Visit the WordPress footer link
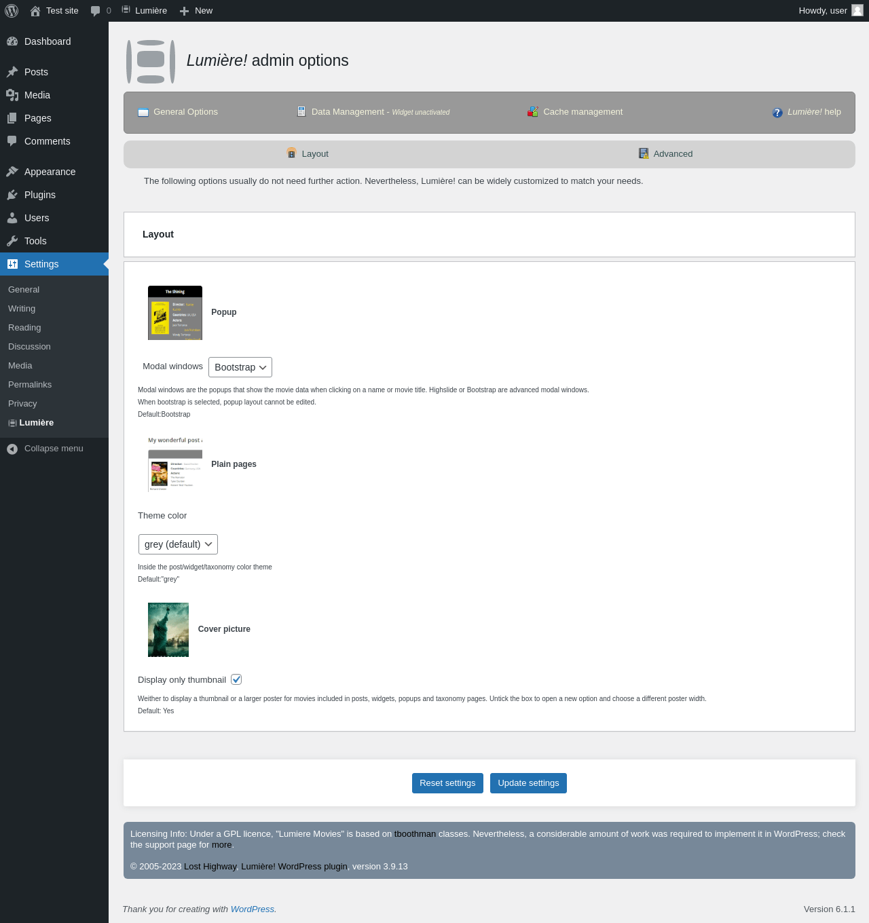869x923 pixels. [x=253, y=909]
